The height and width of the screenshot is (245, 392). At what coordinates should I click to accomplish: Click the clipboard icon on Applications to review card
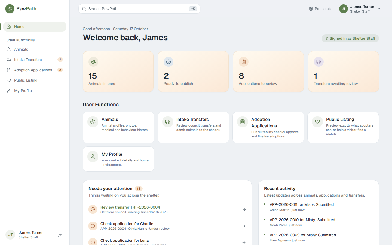point(244,62)
